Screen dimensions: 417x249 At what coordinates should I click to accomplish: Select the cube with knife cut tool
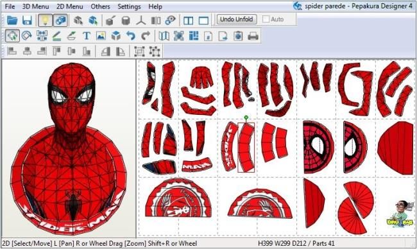(110, 21)
